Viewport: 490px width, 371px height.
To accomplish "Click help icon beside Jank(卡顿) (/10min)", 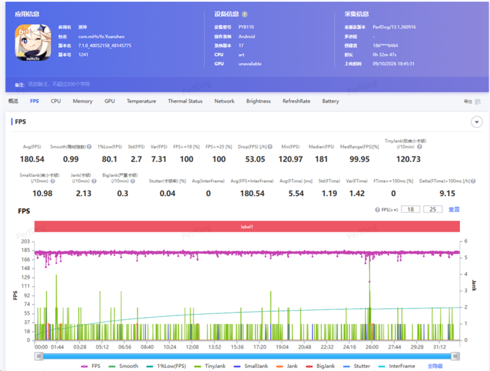I will tap(94, 181).
